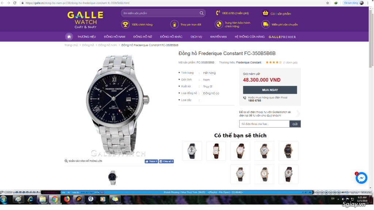Screen dimensions: 374x210
Task: Click the Facebook Chia sẻ share button
Action: (x=166, y=162)
